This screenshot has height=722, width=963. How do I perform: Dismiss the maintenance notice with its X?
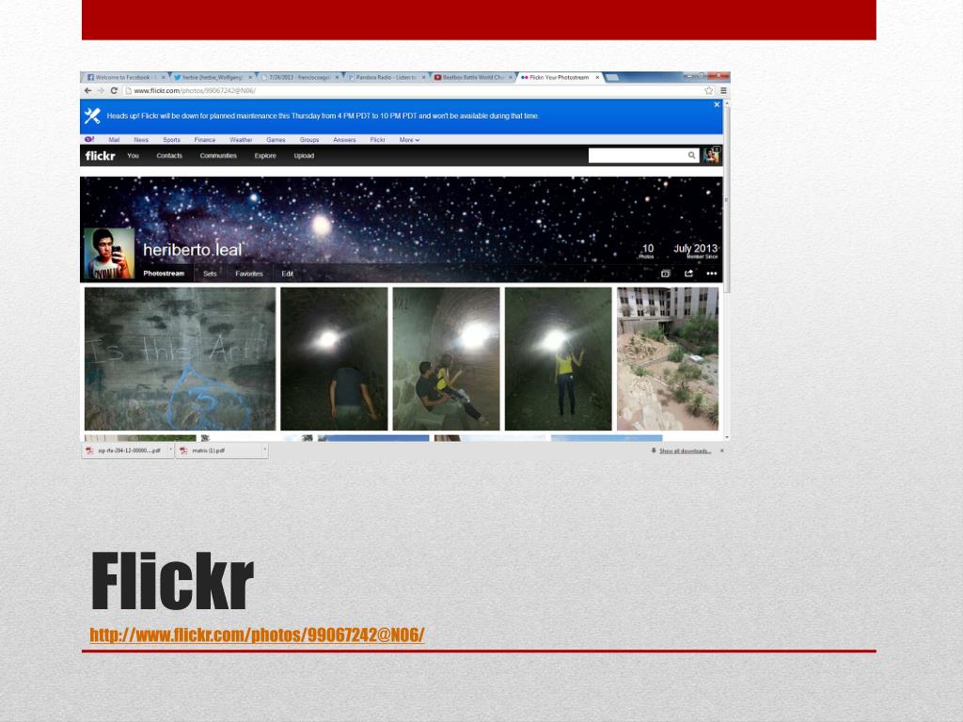tap(717, 105)
